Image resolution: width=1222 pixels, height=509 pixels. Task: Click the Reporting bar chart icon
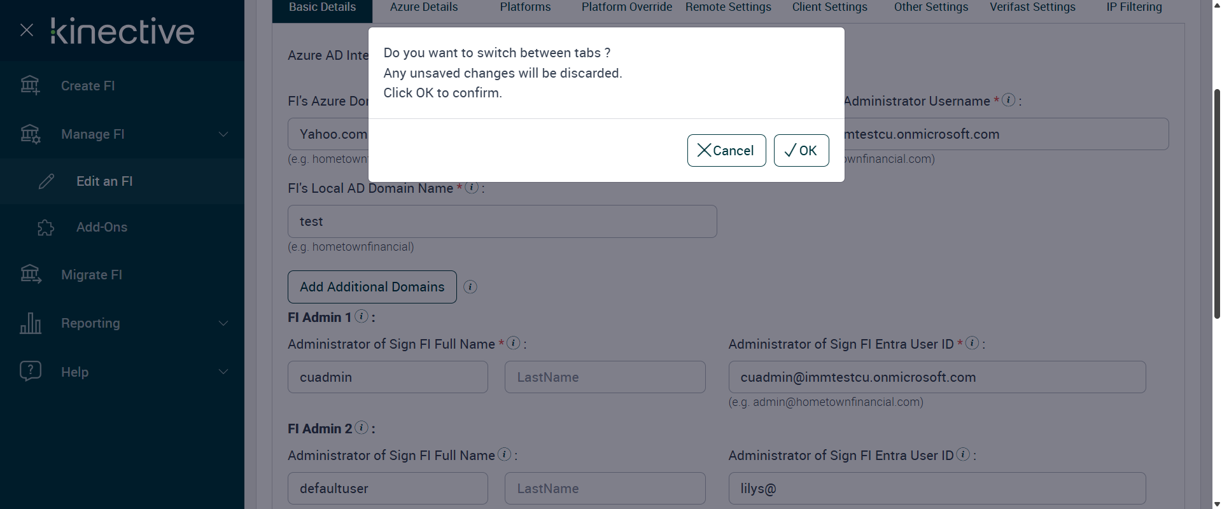pos(31,323)
